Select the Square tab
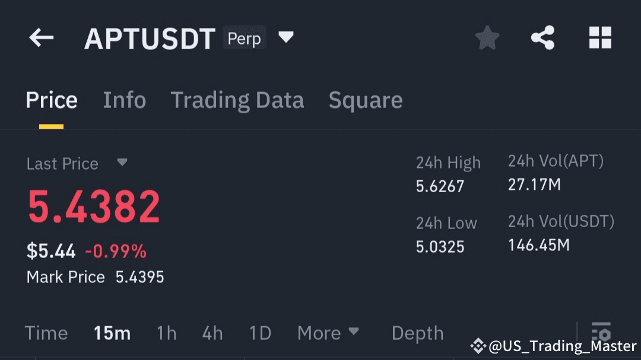641x360 pixels. 366,100
